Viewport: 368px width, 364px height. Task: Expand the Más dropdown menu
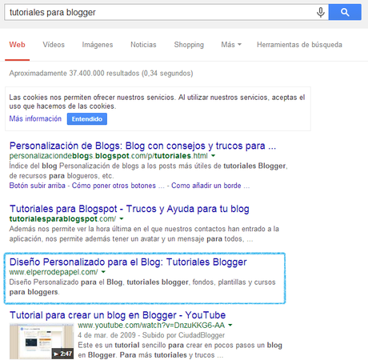[231, 45]
